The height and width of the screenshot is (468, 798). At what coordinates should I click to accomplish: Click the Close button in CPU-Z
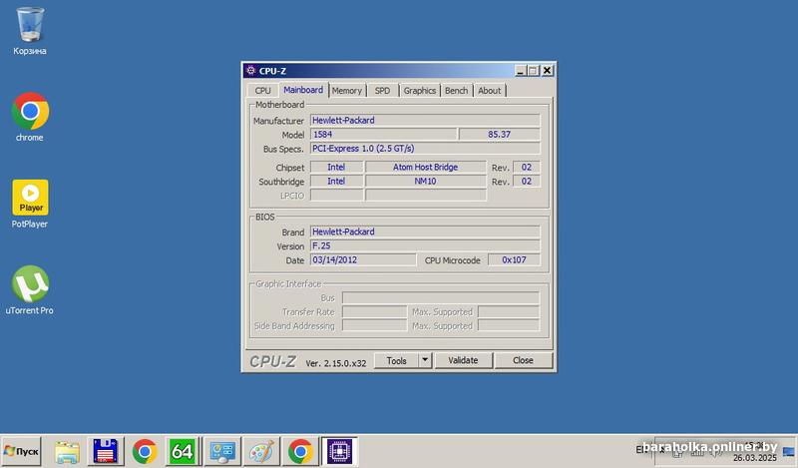[x=523, y=360]
